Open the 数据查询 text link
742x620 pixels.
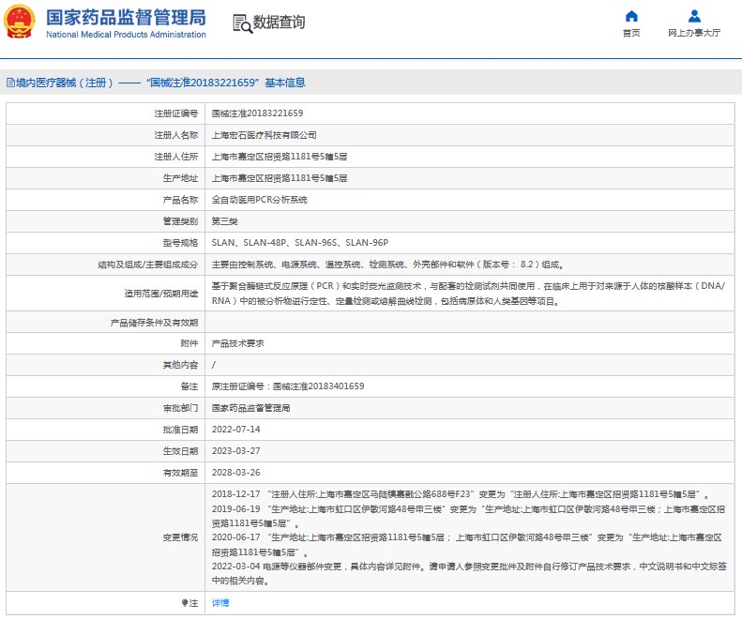[279, 23]
